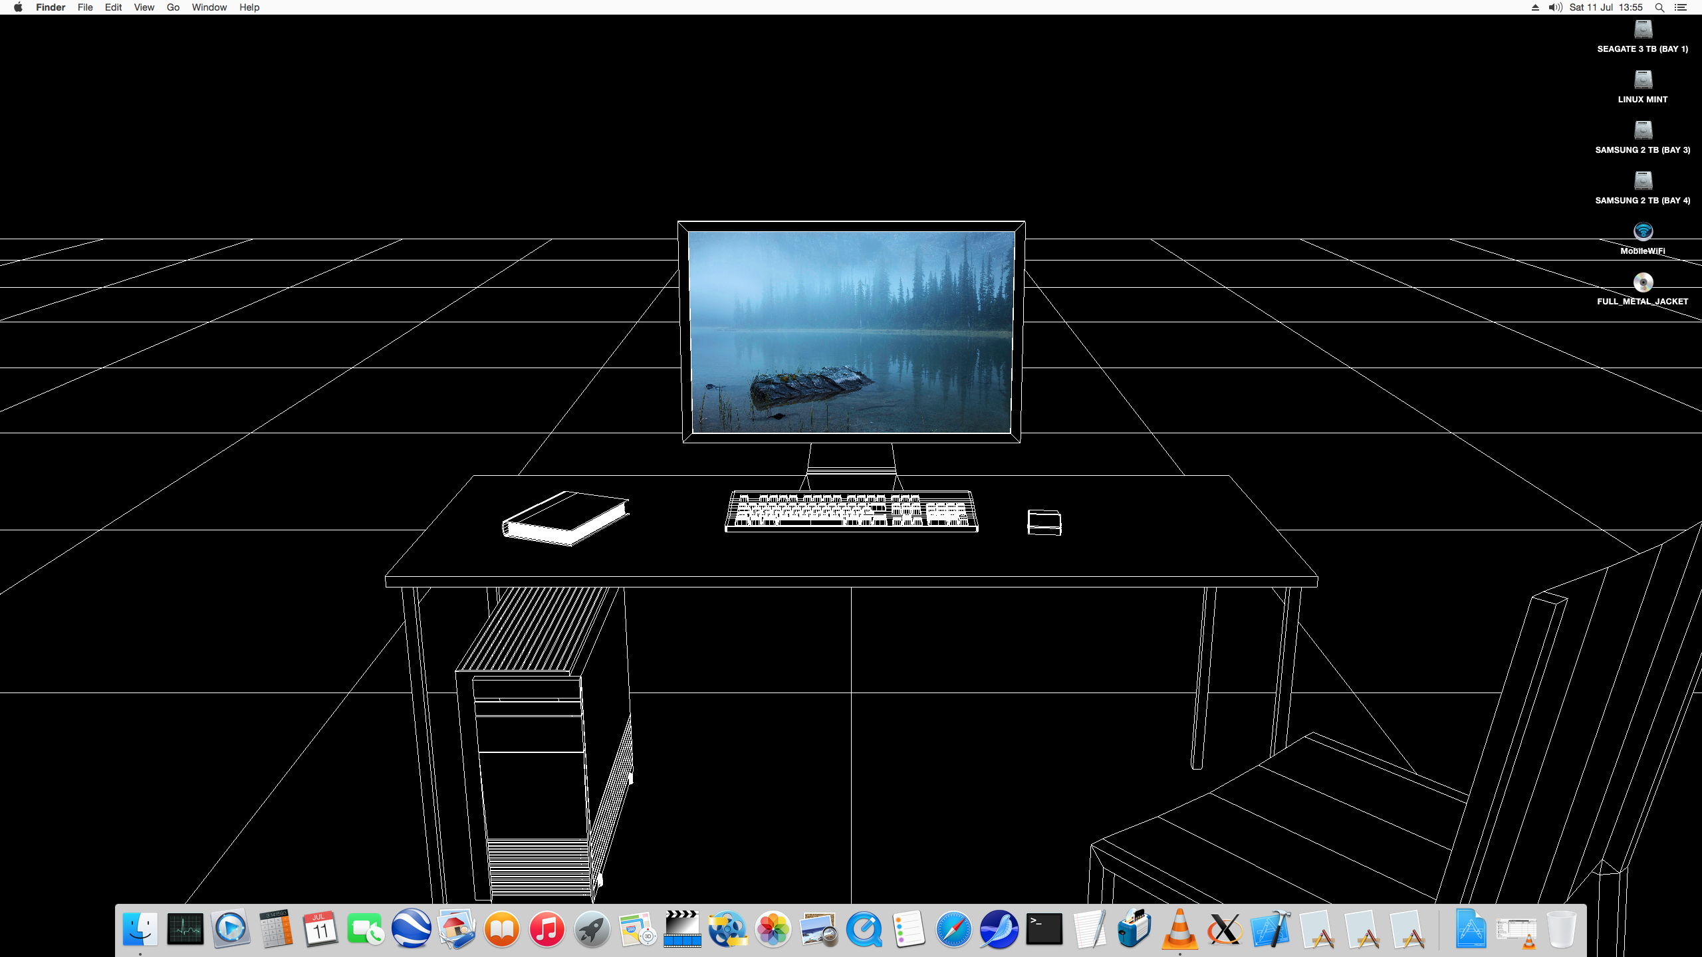Viewport: 1702px width, 957px height.
Task: Launch Activity Monitor from the dock
Action: (x=185, y=928)
